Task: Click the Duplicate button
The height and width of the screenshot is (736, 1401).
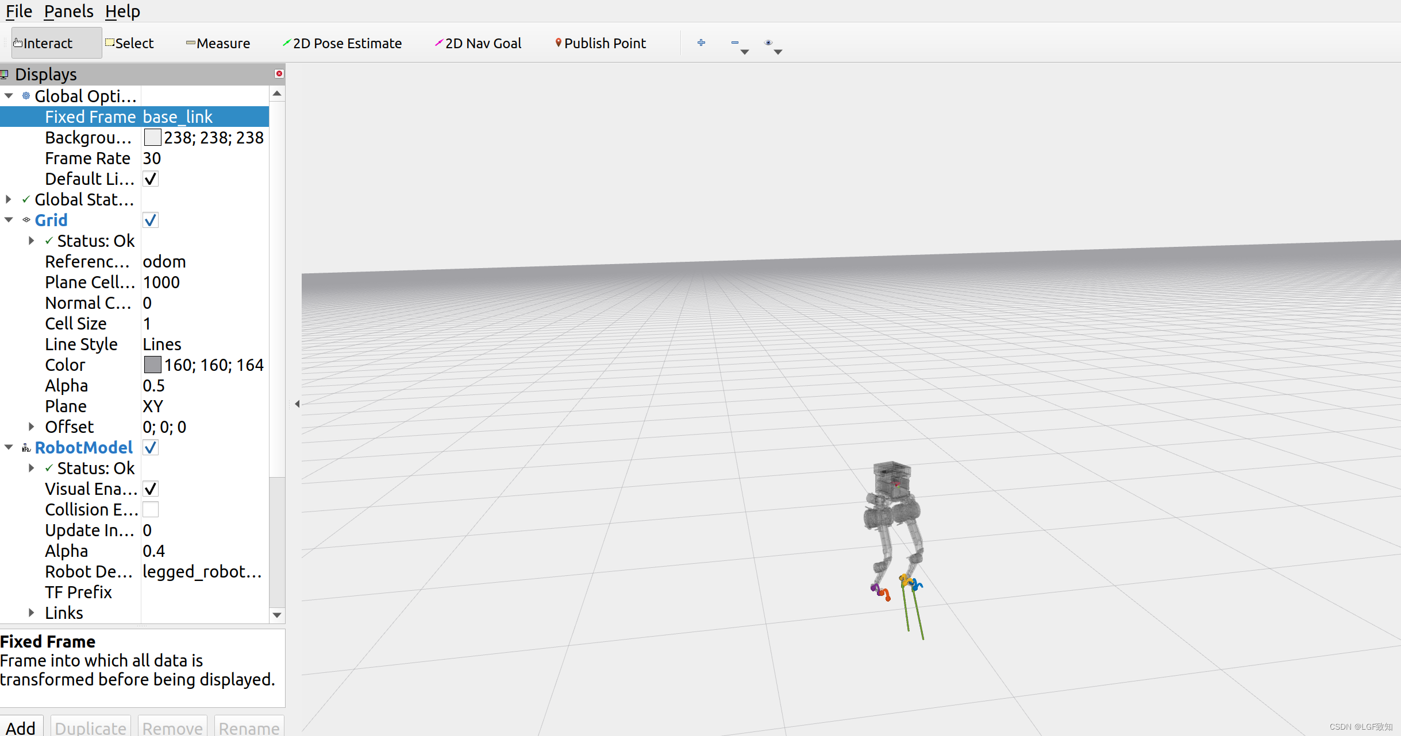Action: pos(91,727)
